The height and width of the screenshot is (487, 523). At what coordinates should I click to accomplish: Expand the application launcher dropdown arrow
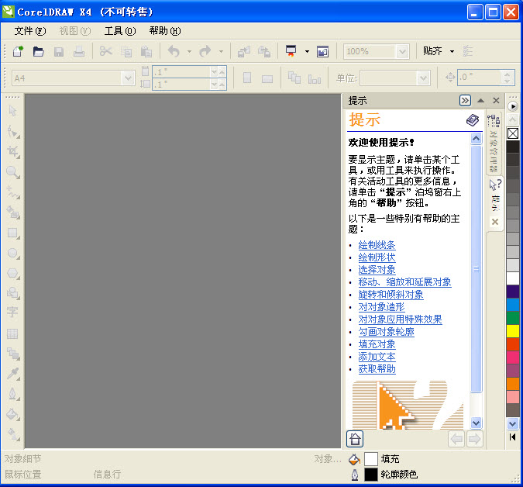(x=307, y=52)
